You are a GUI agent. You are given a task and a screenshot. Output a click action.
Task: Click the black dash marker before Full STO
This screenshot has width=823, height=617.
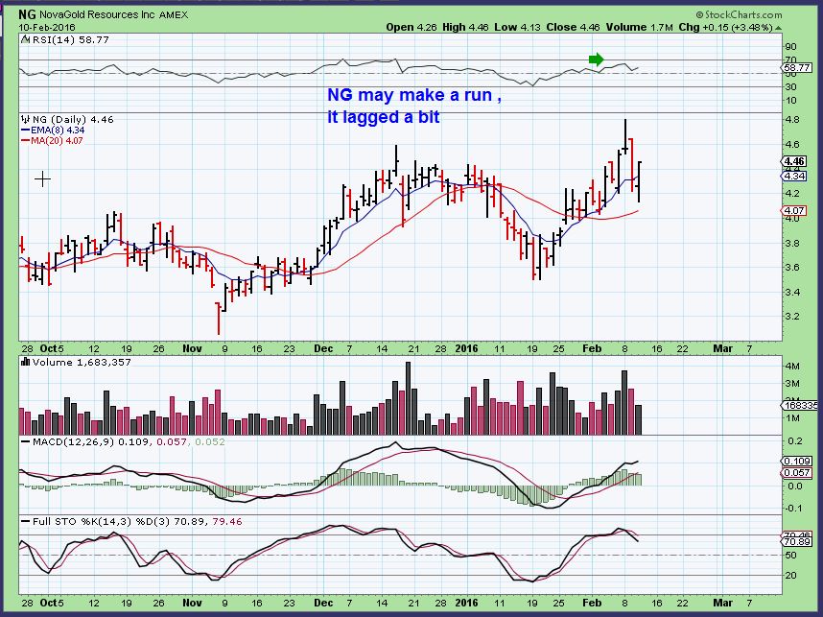[x=25, y=521]
